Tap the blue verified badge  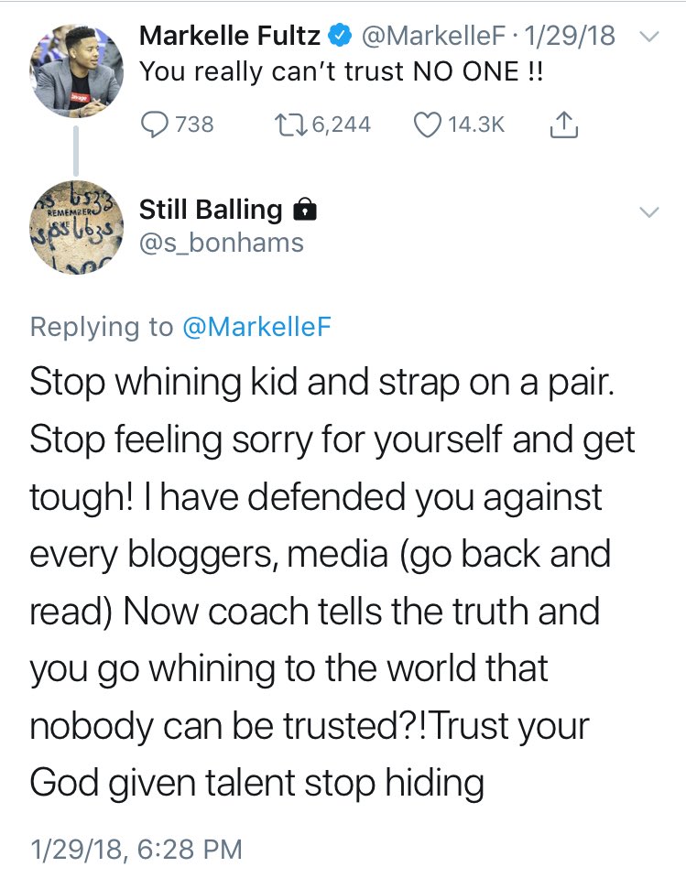coord(340,37)
